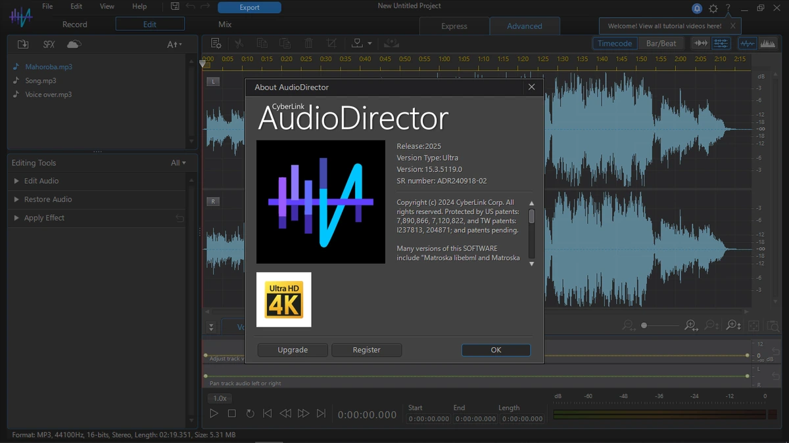Click the paste icon in toolbar
The image size is (789, 443).
285,43
